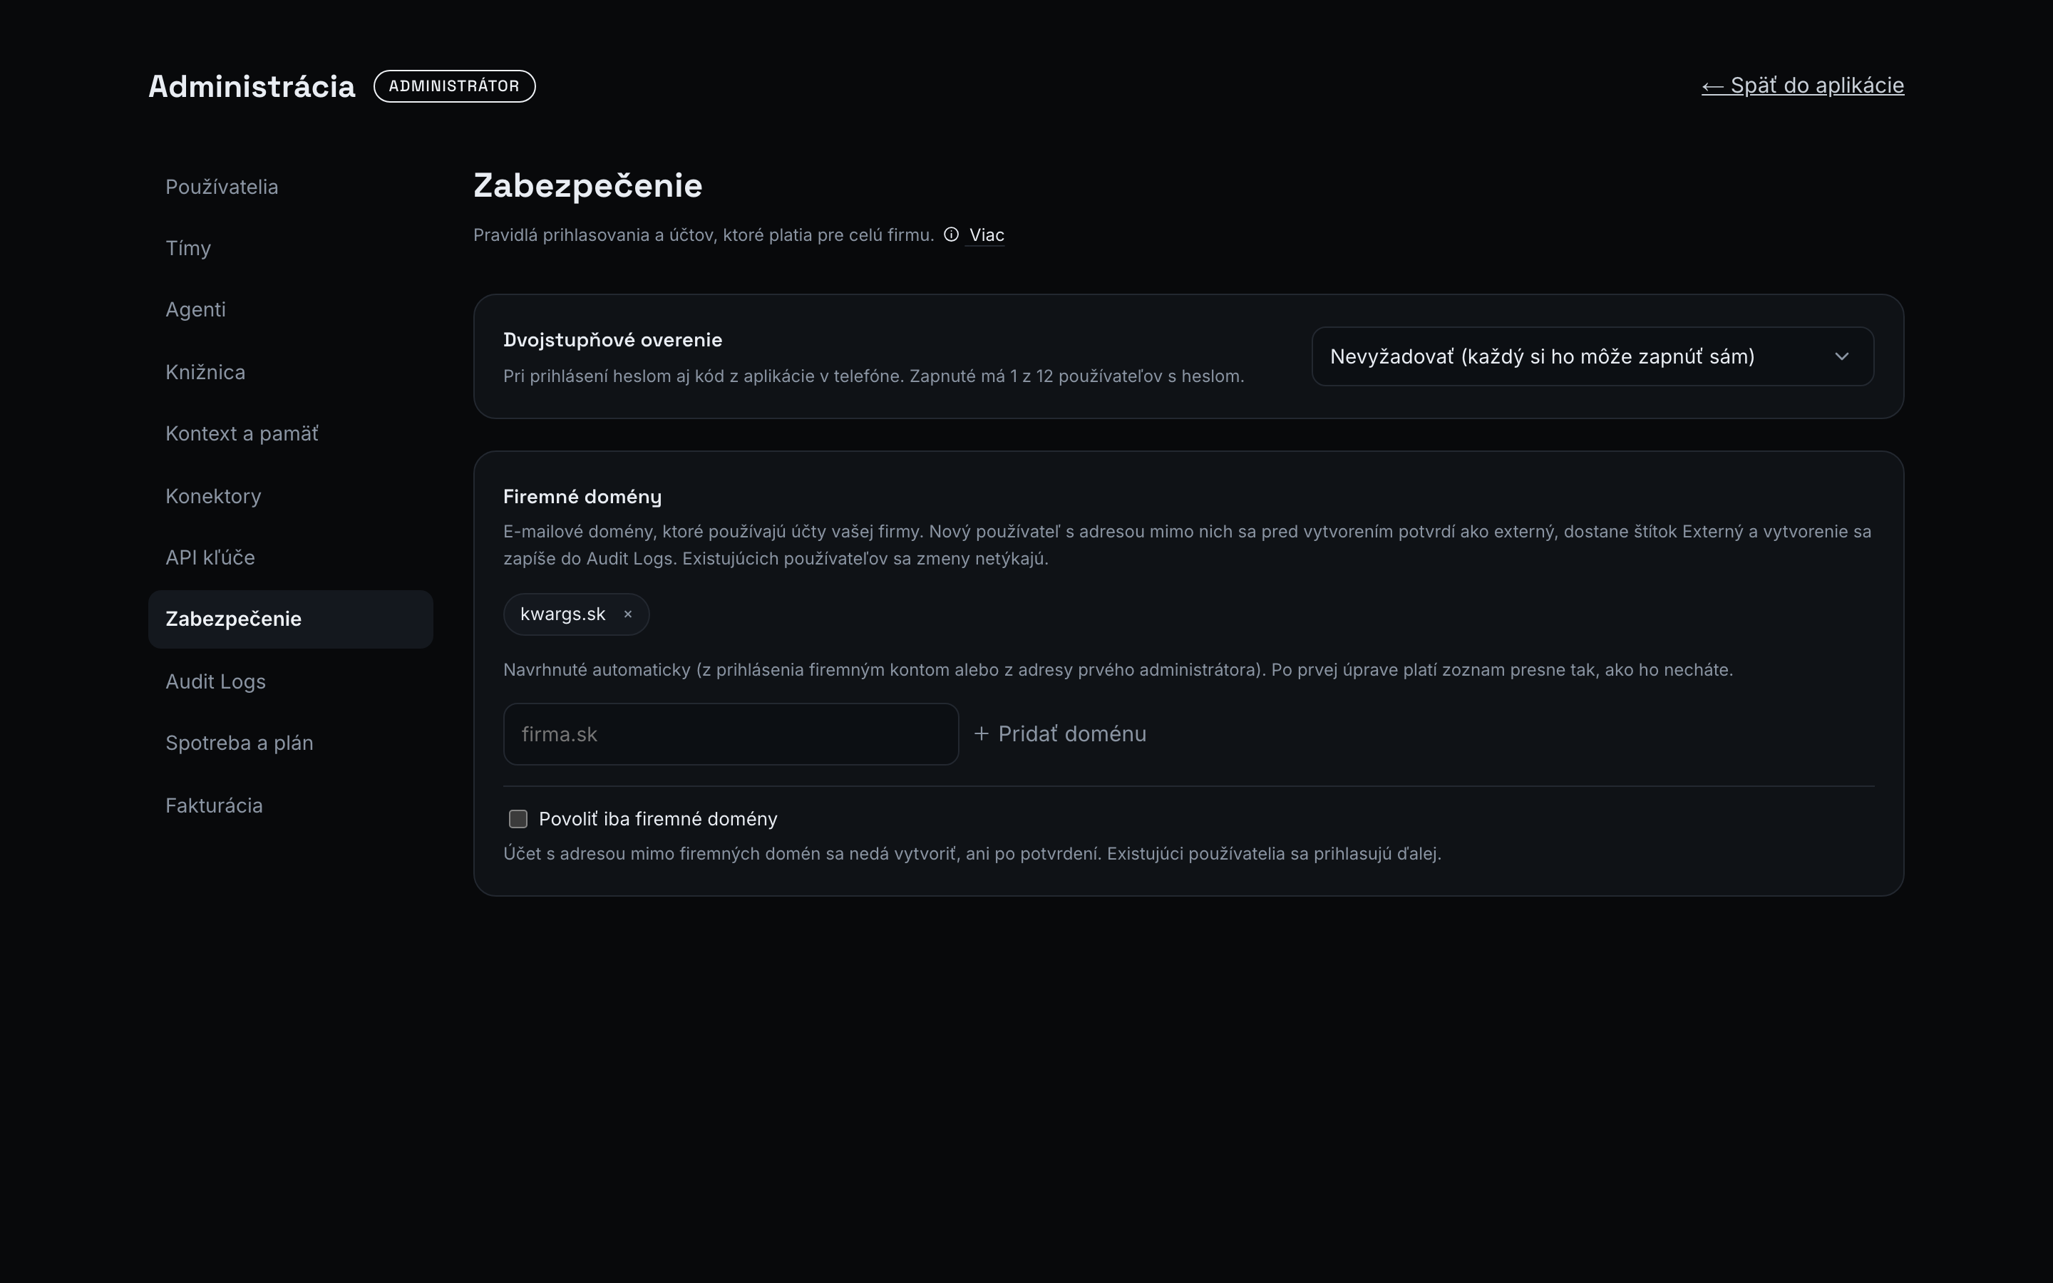
Task: Click the Zabezpečenie page heading
Action: coord(588,186)
